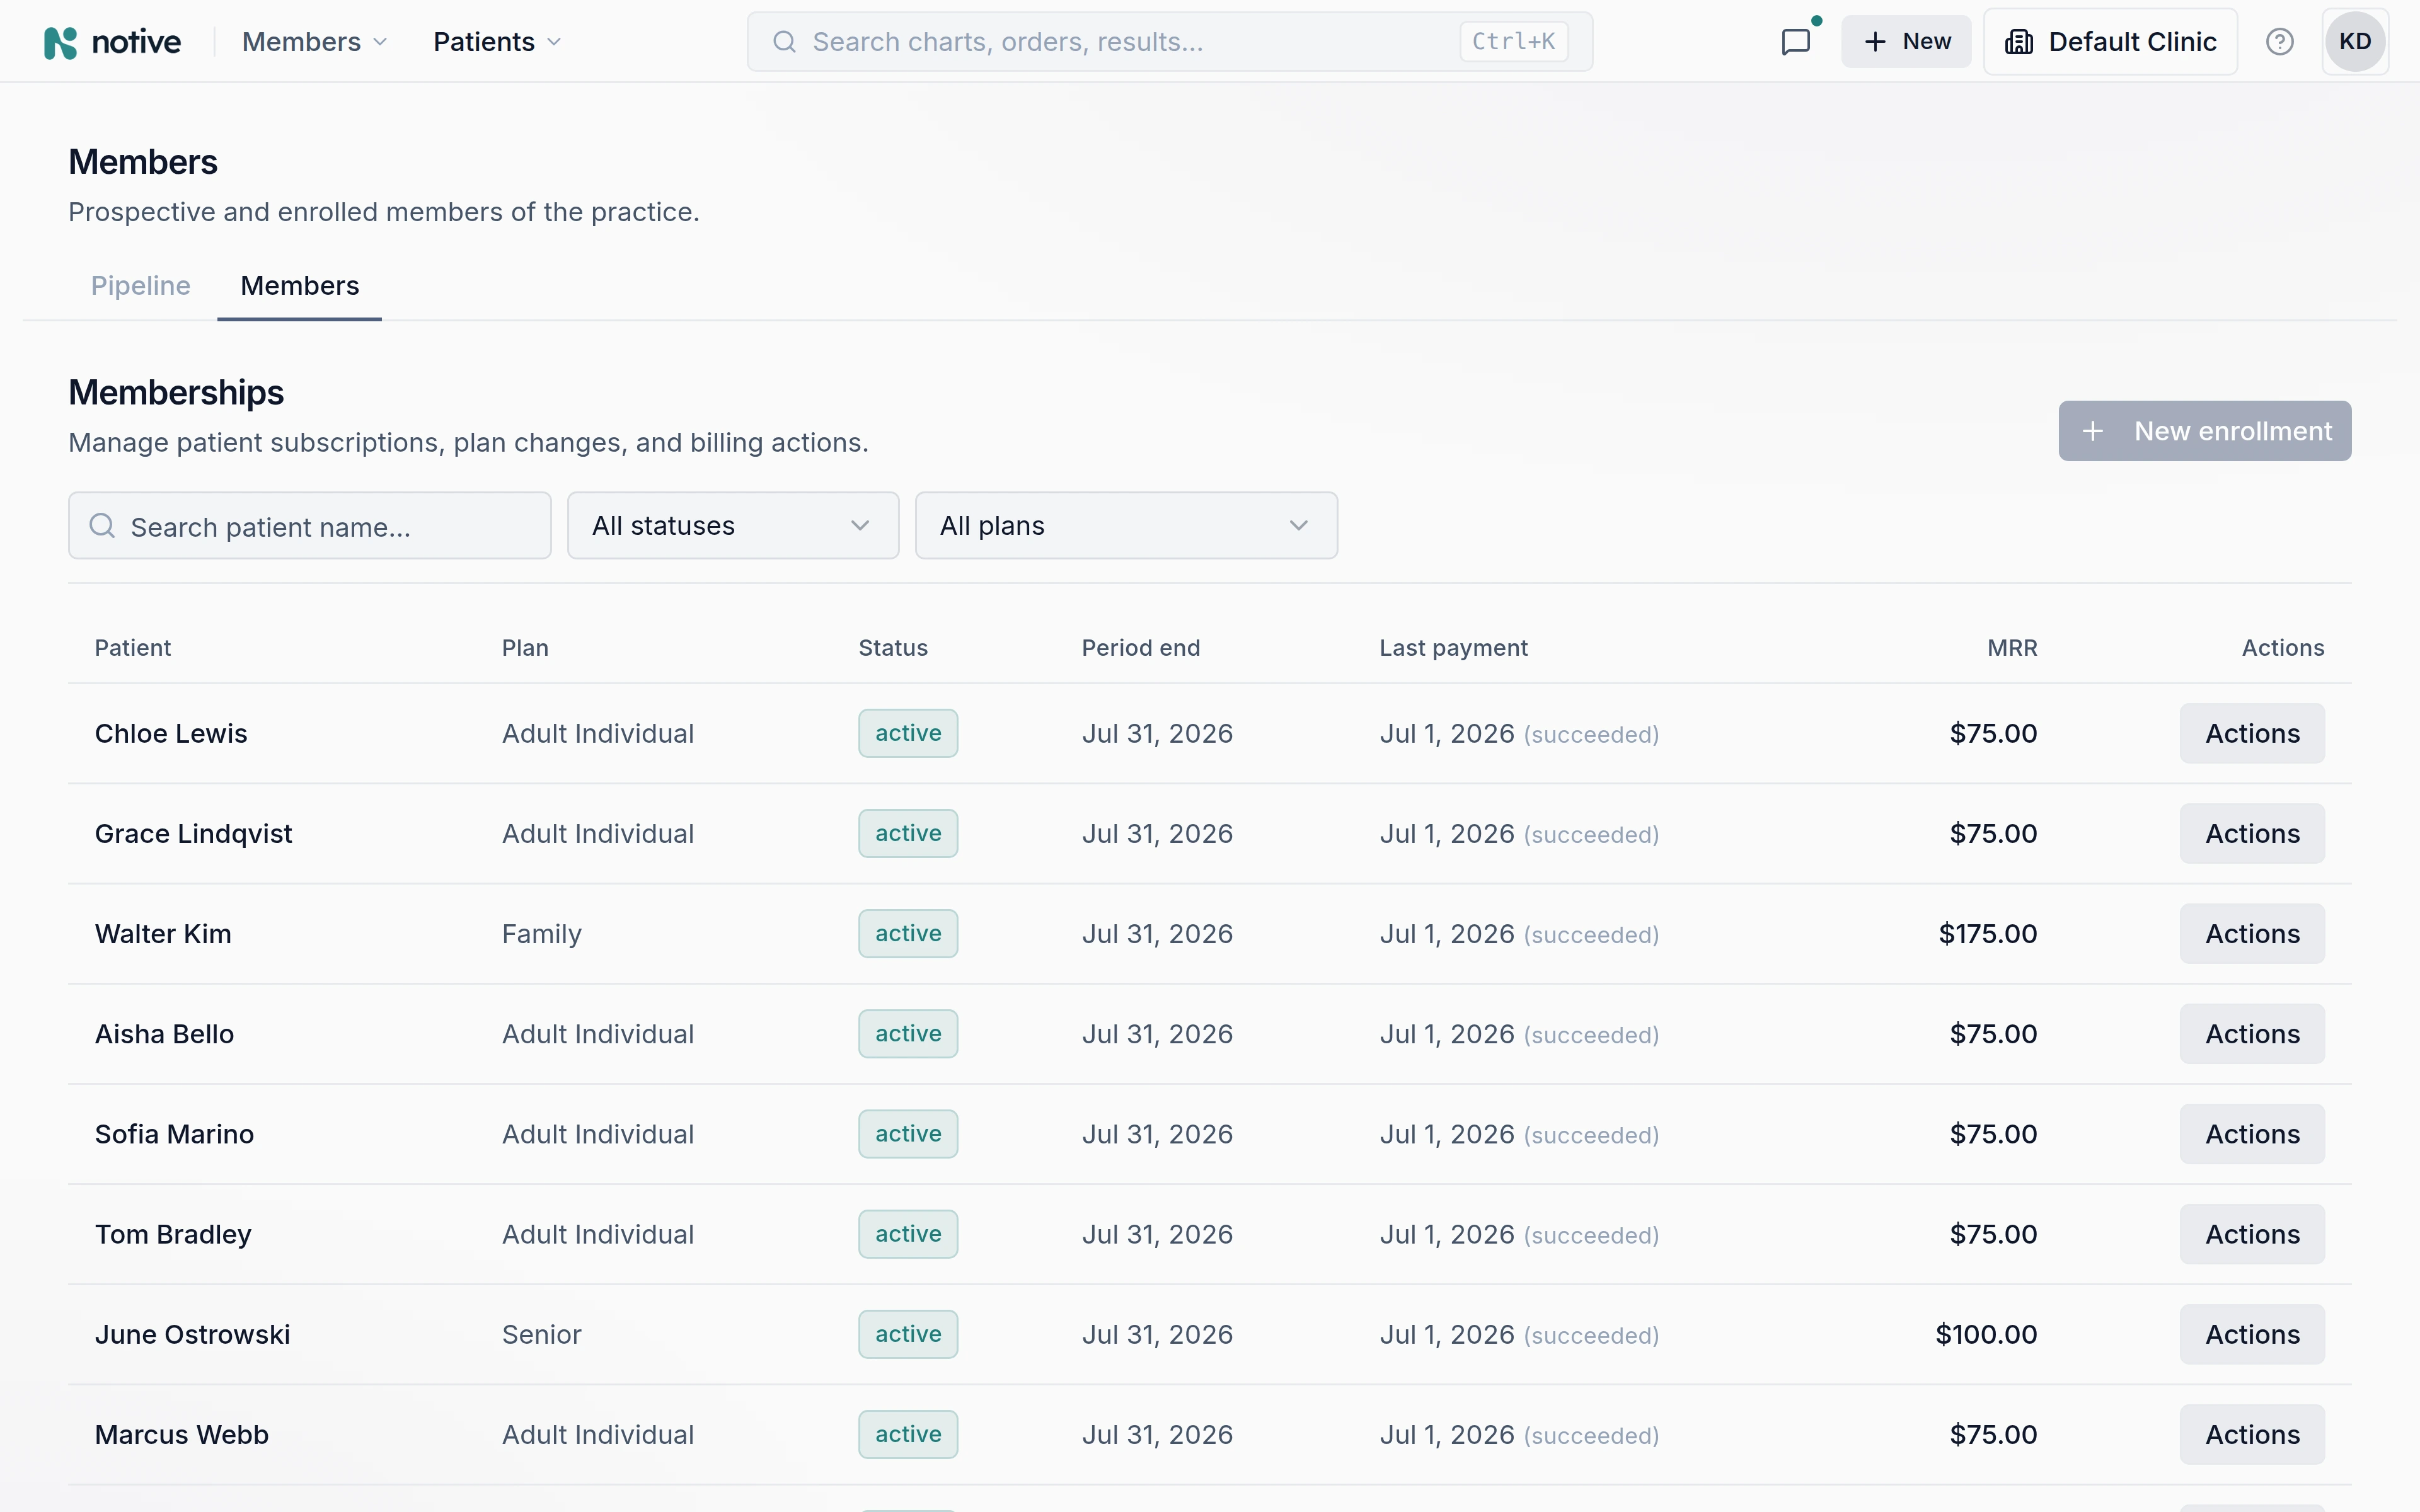Focus the Search charts, orders, results field

click(x=1169, y=42)
